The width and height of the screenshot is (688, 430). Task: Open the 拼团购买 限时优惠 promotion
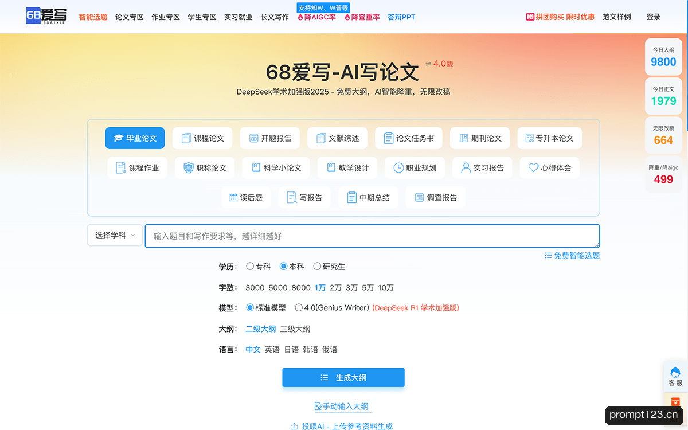click(x=560, y=17)
